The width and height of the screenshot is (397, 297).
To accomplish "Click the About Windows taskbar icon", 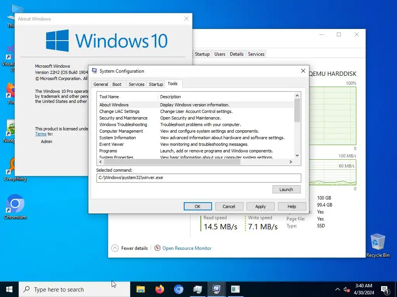I will point(235,289).
